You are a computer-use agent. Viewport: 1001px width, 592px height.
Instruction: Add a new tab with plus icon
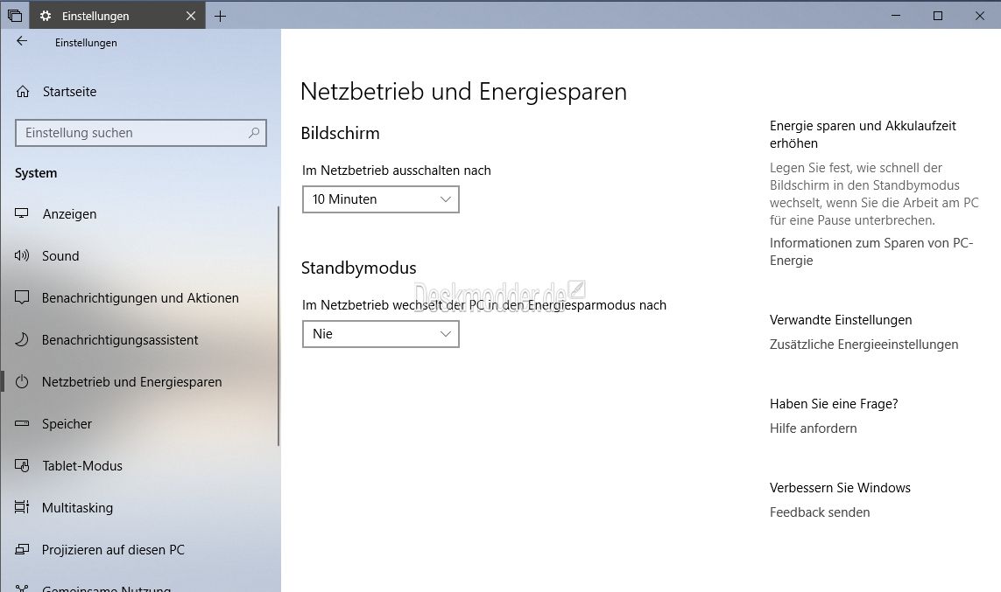tap(220, 16)
